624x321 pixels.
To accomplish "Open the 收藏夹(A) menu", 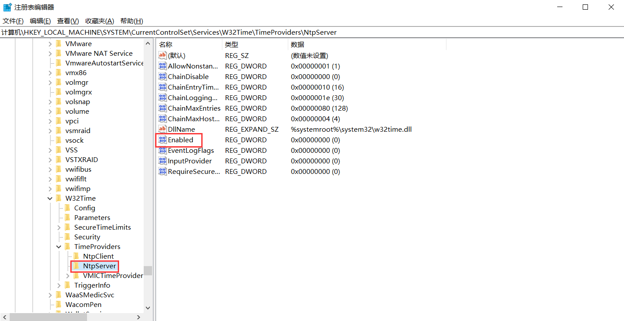I will [100, 21].
